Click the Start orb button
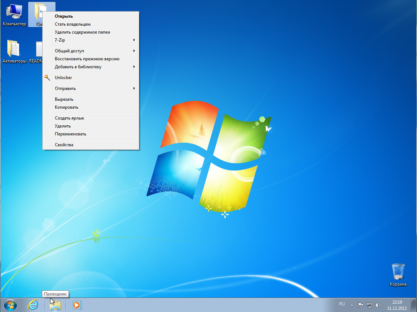The height and width of the screenshot is (312, 417). click(x=10, y=305)
